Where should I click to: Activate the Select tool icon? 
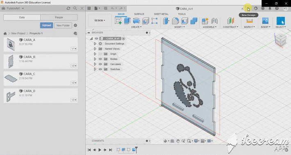tap(280, 21)
